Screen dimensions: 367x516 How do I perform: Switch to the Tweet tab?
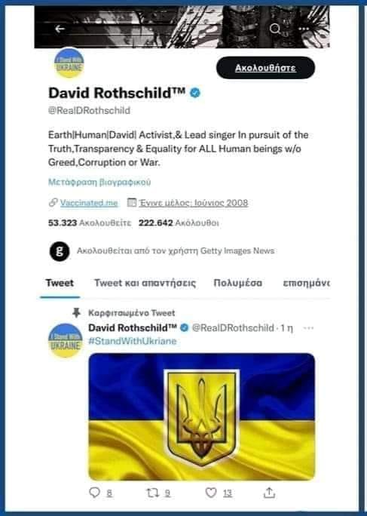pos(60,283)
